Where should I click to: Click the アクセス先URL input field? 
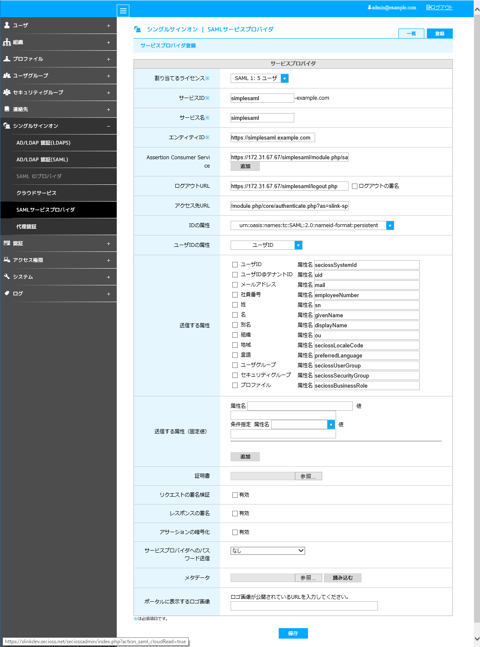point(290,206)
